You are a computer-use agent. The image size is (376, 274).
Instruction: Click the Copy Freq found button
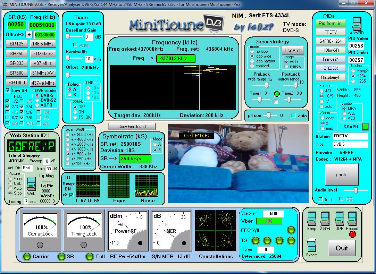click(x=132, y=127)
